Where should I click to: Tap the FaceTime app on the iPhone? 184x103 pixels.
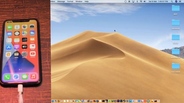pos(9,27)
